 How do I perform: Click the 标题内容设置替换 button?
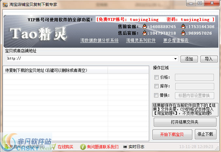pos(195,96)
